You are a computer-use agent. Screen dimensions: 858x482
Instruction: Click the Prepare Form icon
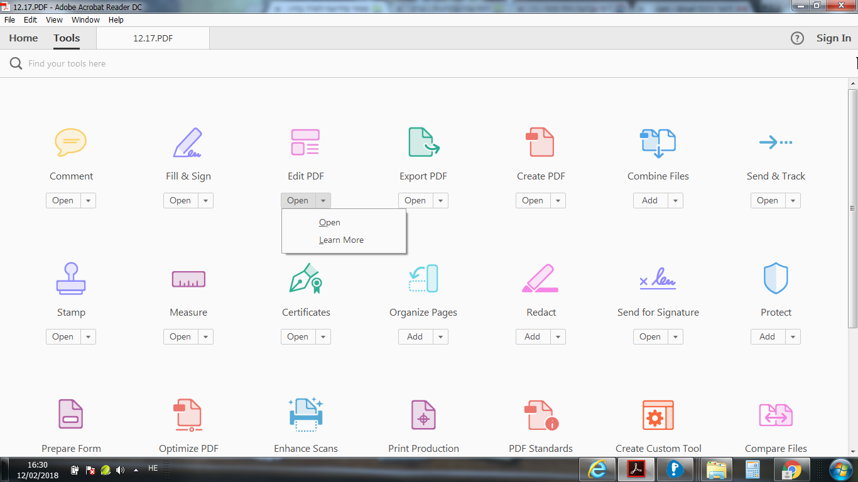click(71, 414)
